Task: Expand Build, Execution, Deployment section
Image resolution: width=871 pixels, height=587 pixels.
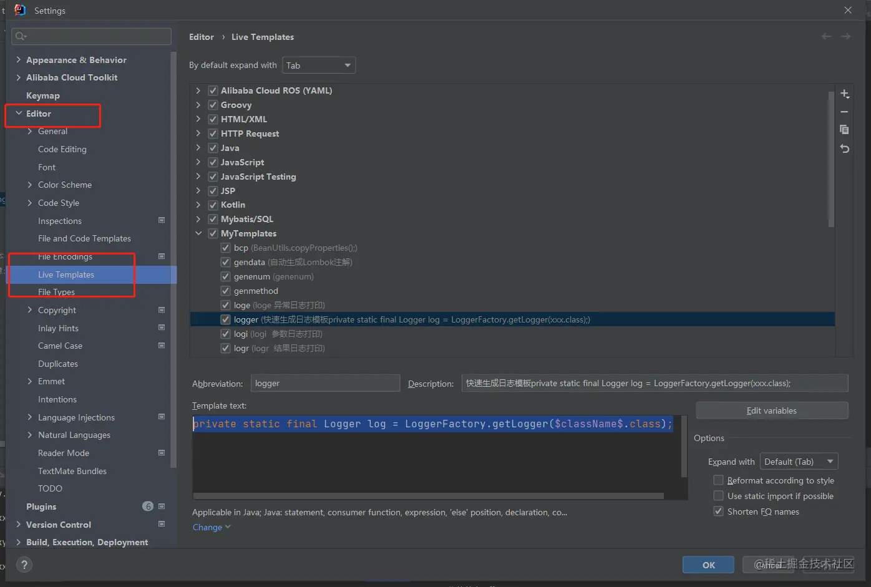Action: [19, 542]
